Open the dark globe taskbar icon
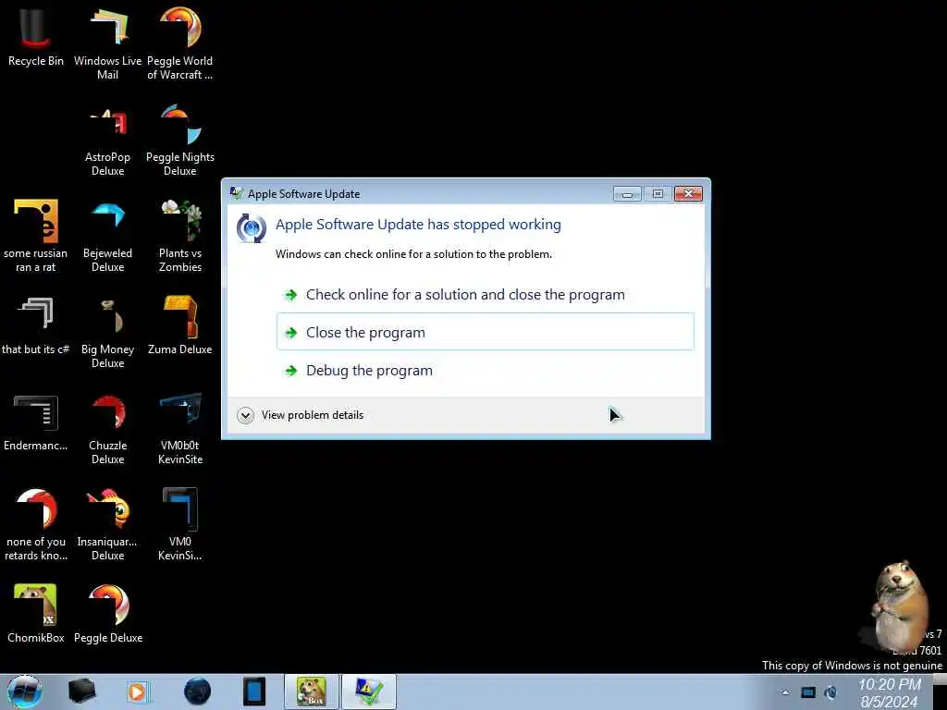This screenshot has width=947, height=710. (198, 692)
